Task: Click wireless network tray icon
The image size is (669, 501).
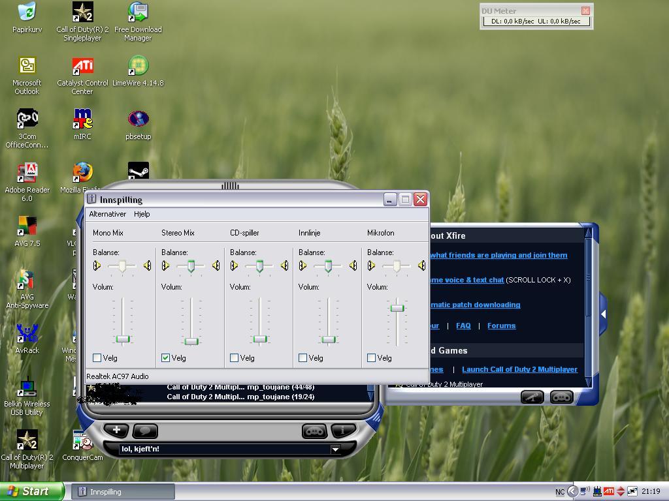Action: tap(585, 491)
